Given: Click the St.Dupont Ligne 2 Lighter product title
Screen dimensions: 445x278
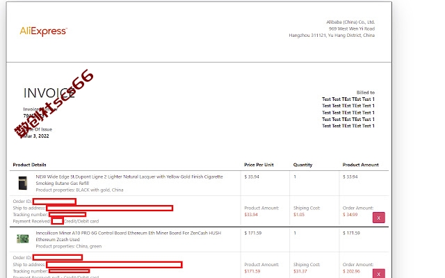Looking at the screenshot, I should click(x=129, y=180).
